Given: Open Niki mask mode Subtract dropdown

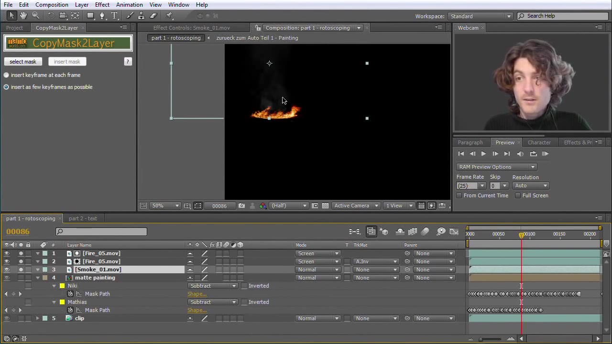Looking at the screenshot, I should coord(213,286).
